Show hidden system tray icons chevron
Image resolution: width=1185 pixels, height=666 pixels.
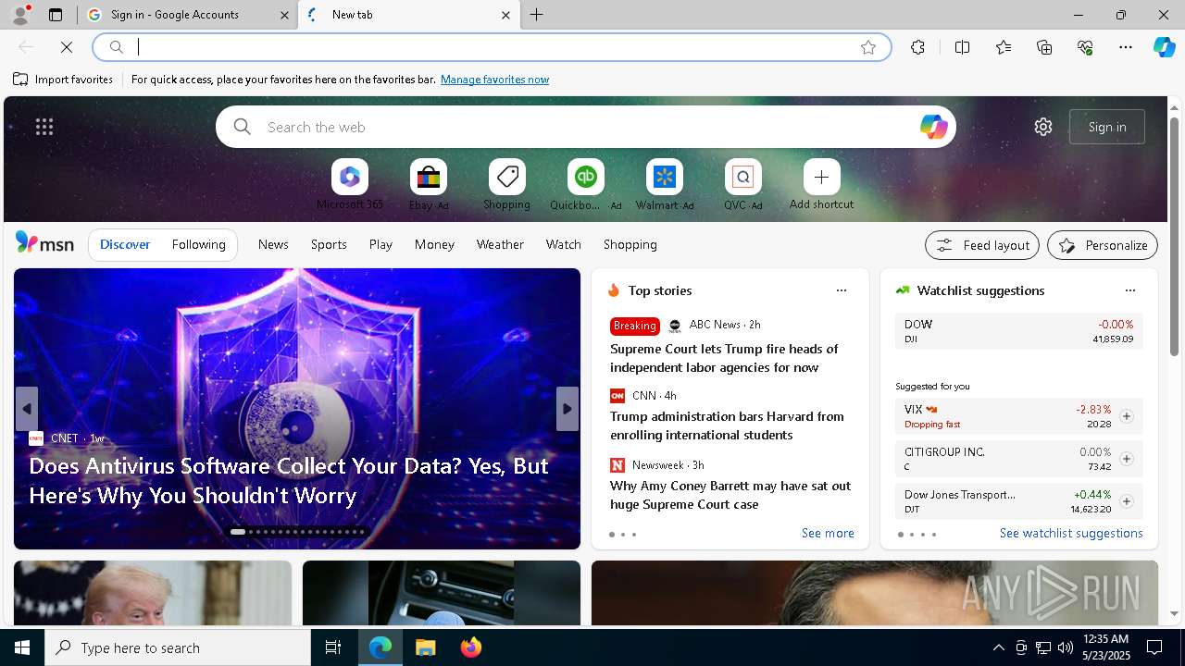click(x=998, y=647)
